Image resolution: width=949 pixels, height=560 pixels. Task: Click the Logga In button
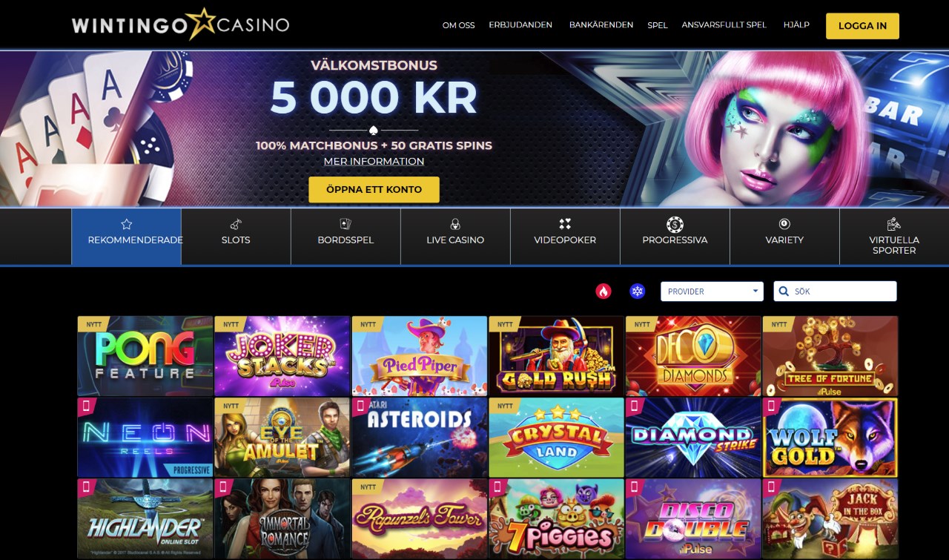click(x=862, y=26)
